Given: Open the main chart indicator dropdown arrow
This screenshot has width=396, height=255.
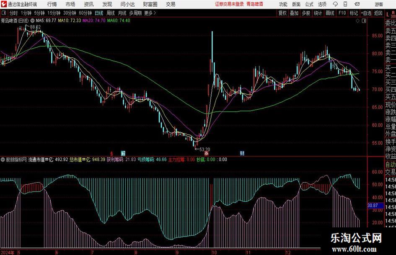Looking at the screenshot, I should 32,21.
